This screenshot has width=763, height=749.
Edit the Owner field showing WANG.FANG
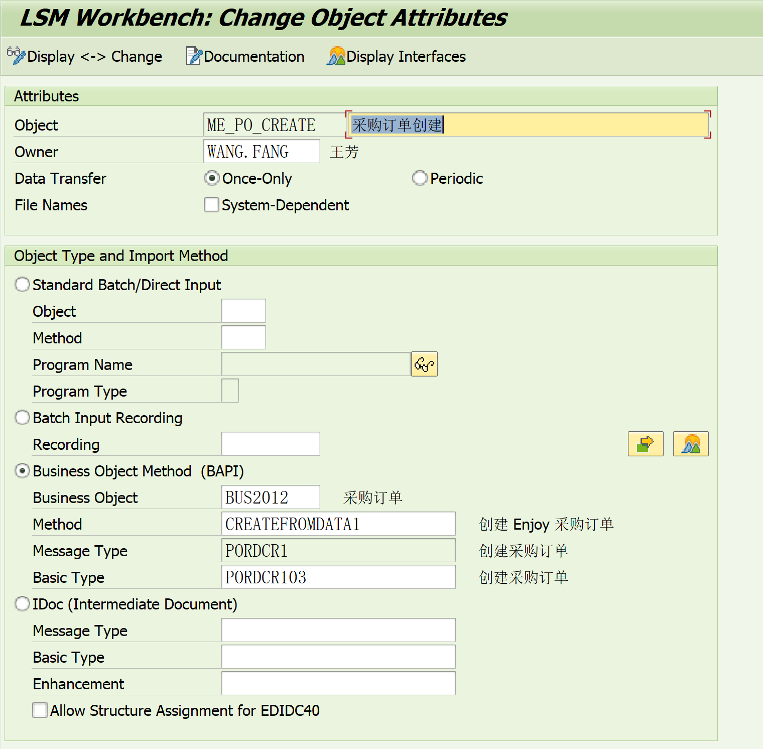point(261,151)
